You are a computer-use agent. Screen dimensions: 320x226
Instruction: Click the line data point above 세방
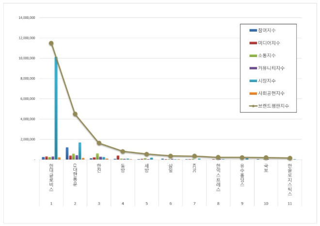pos(146,154)
